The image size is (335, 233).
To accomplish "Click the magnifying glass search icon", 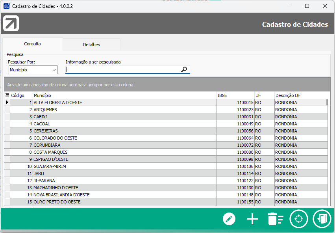I will coord(184,70).
